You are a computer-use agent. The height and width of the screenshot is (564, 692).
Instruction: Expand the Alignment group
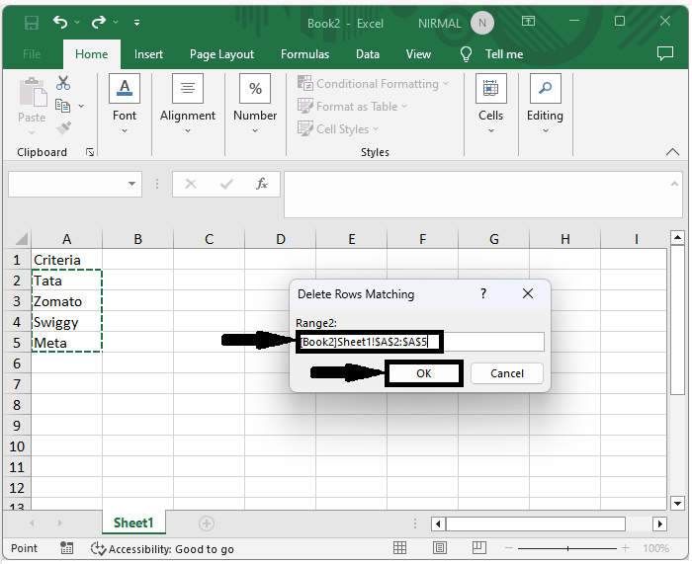[188, 105]
